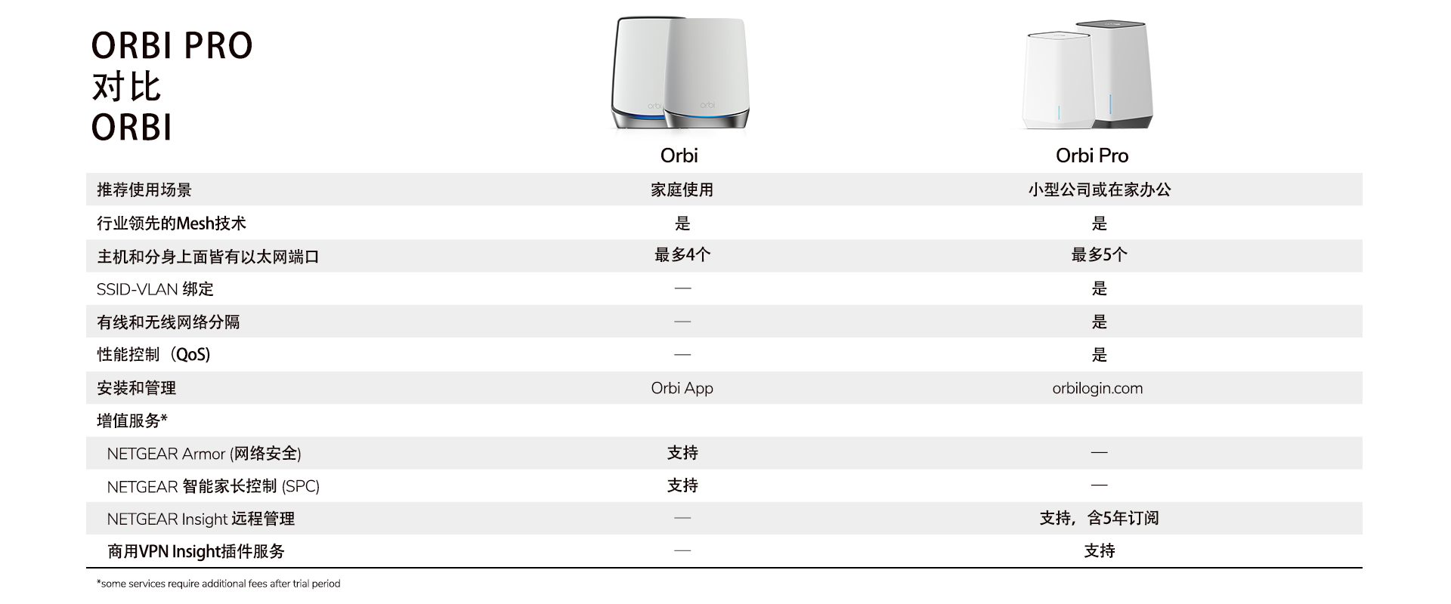1451x604 pixels.
Task: Click the 行业领先的Mesh技术 row label
Action: pyautogui.click(x=171, y=223)
